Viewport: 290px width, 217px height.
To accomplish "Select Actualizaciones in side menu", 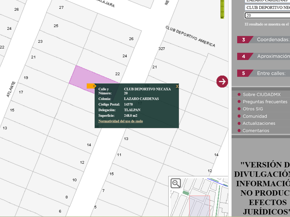I will click(259, 123).
